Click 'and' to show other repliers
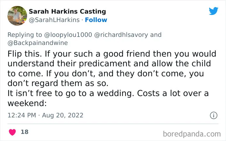Image resolution: width=226 pixels, height=141 pixels. (156, 35)
